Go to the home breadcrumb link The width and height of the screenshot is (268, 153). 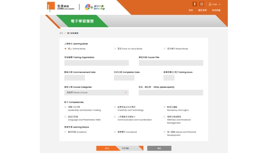tap(61, 33)
